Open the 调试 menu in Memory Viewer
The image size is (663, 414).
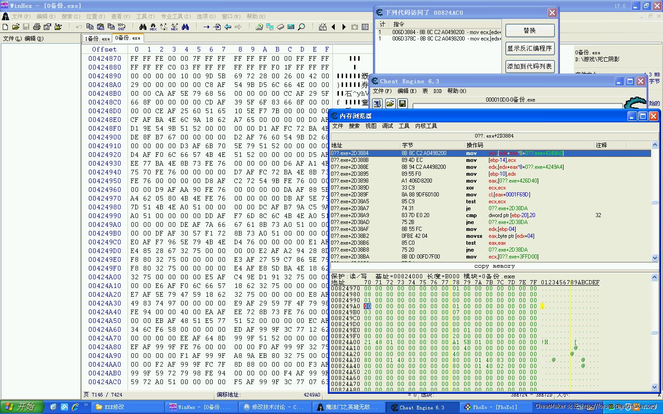tap(387, 126)
